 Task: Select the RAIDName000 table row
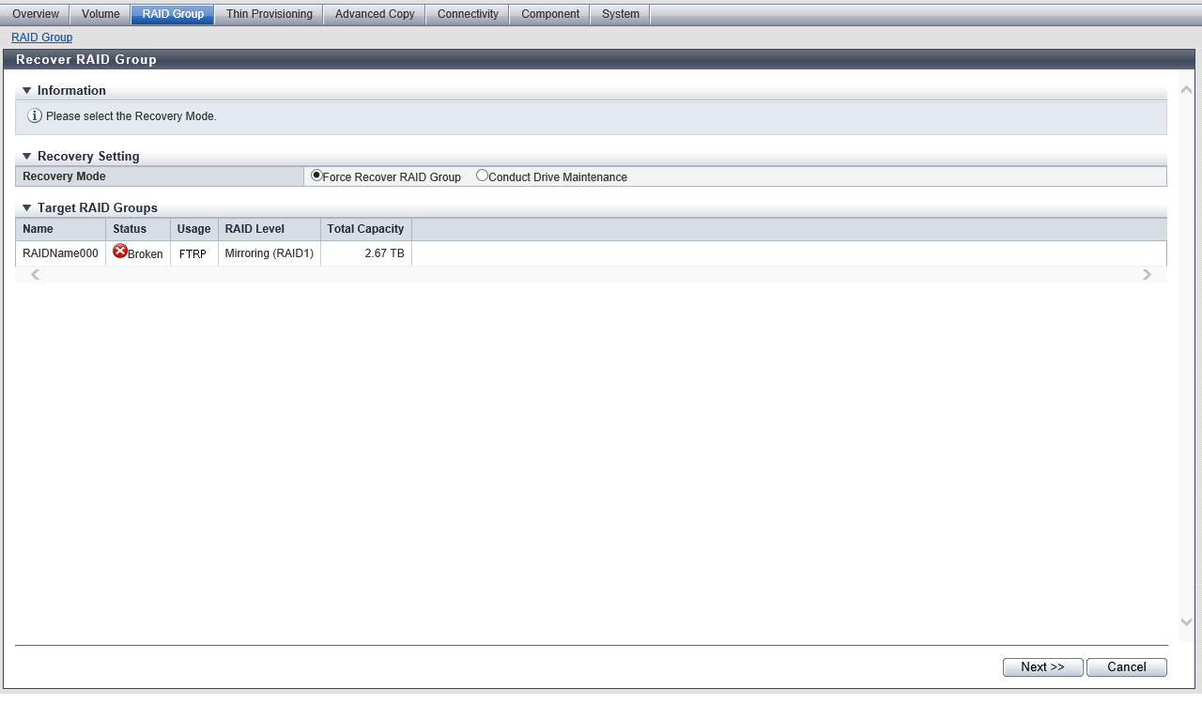click(60, 253)
